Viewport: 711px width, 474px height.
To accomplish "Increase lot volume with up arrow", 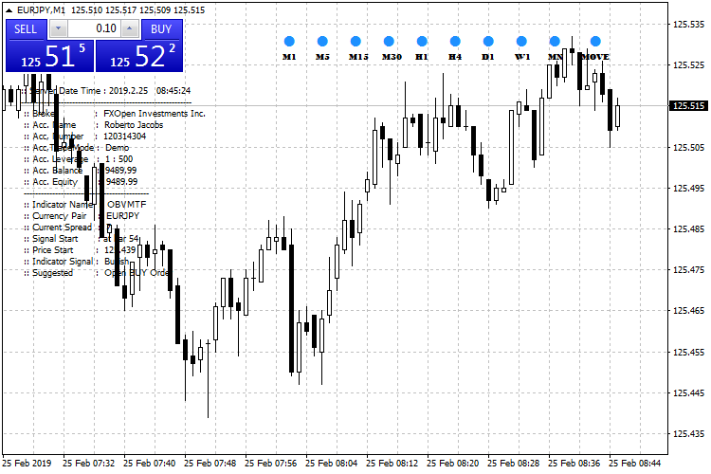I will click(130, 28).
